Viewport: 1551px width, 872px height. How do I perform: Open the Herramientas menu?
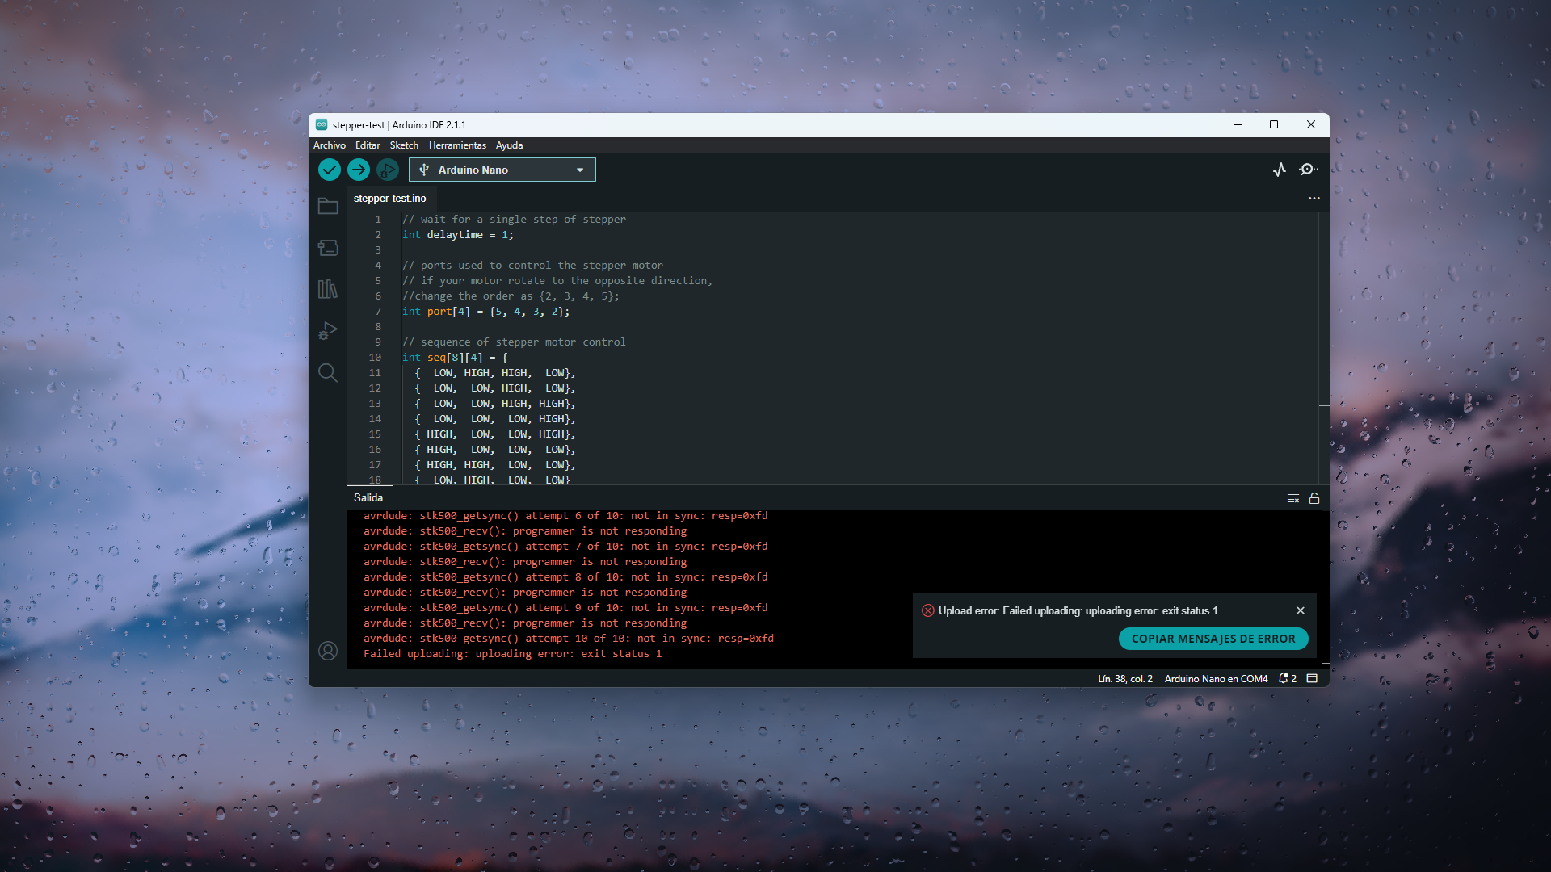coord(457,145)
